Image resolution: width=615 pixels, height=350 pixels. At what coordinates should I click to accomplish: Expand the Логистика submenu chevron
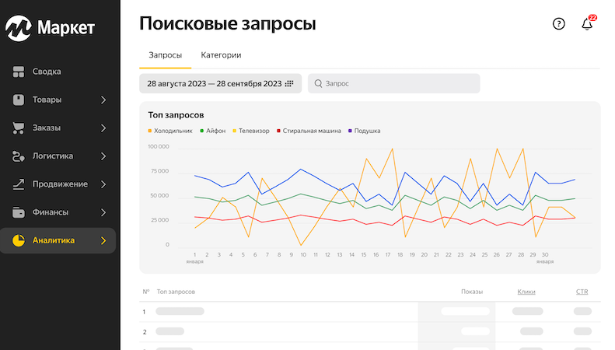point(103,156)
